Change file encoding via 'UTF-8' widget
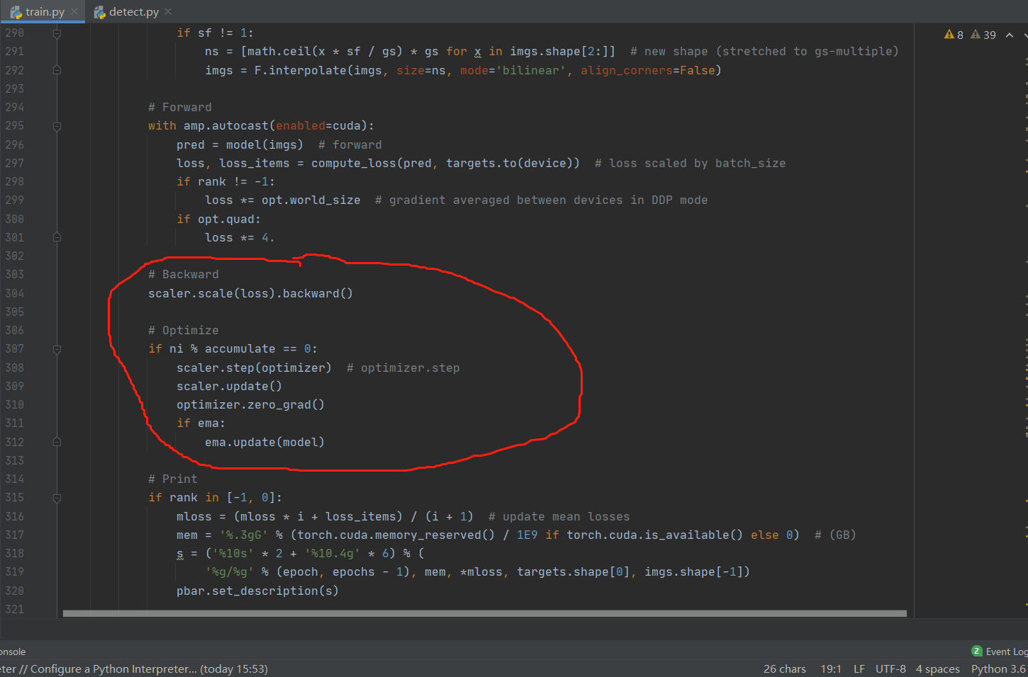 890,669
